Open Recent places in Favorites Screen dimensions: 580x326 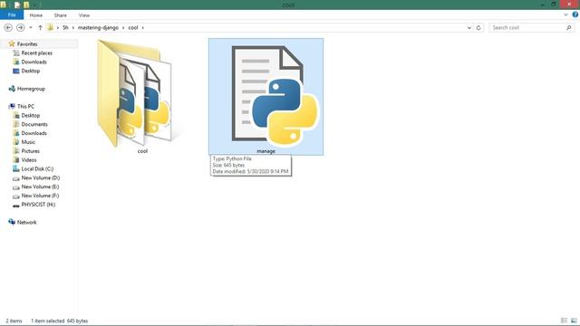[x=36, y=53]
